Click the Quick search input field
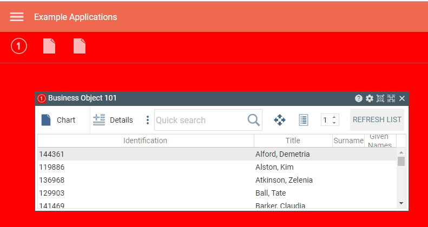428x227 pixels. 200,120
